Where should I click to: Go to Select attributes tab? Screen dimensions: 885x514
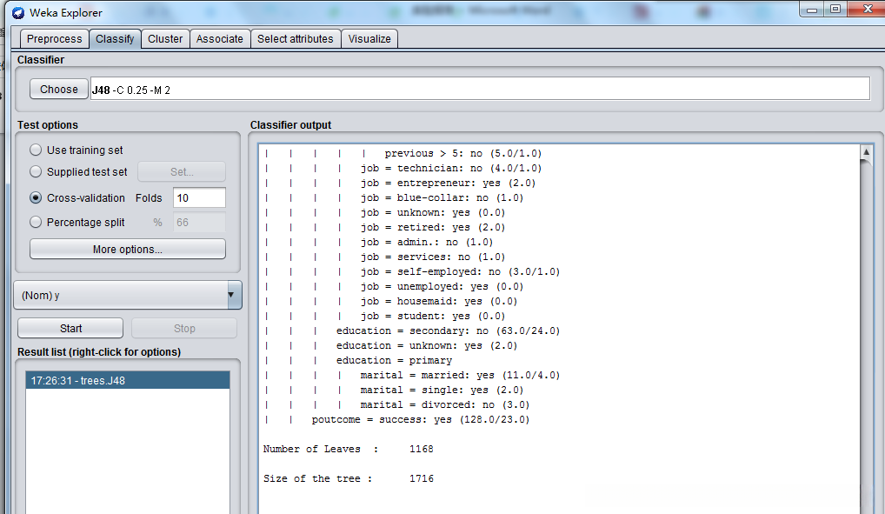[x=296, y=39]
